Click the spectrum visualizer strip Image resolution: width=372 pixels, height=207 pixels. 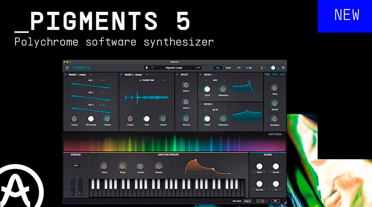175,142
